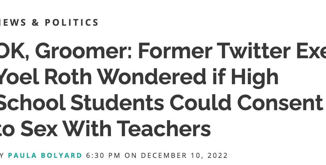The height and width of the screenshot is (165, 326).
Task: Click the word 'Wondered' in the headline
Action: tap(152, 77)
